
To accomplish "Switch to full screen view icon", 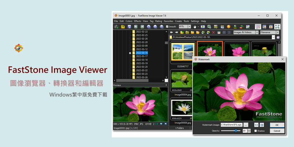I will click(x=277, y=26).
